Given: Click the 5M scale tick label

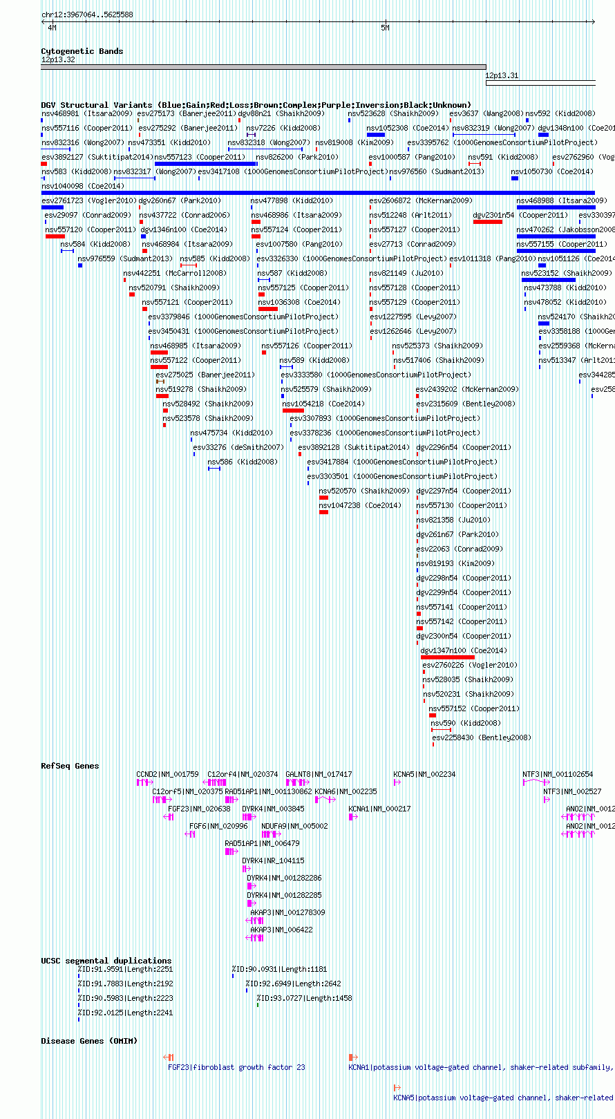Looking at the screenshot, I should pos(386,28).
